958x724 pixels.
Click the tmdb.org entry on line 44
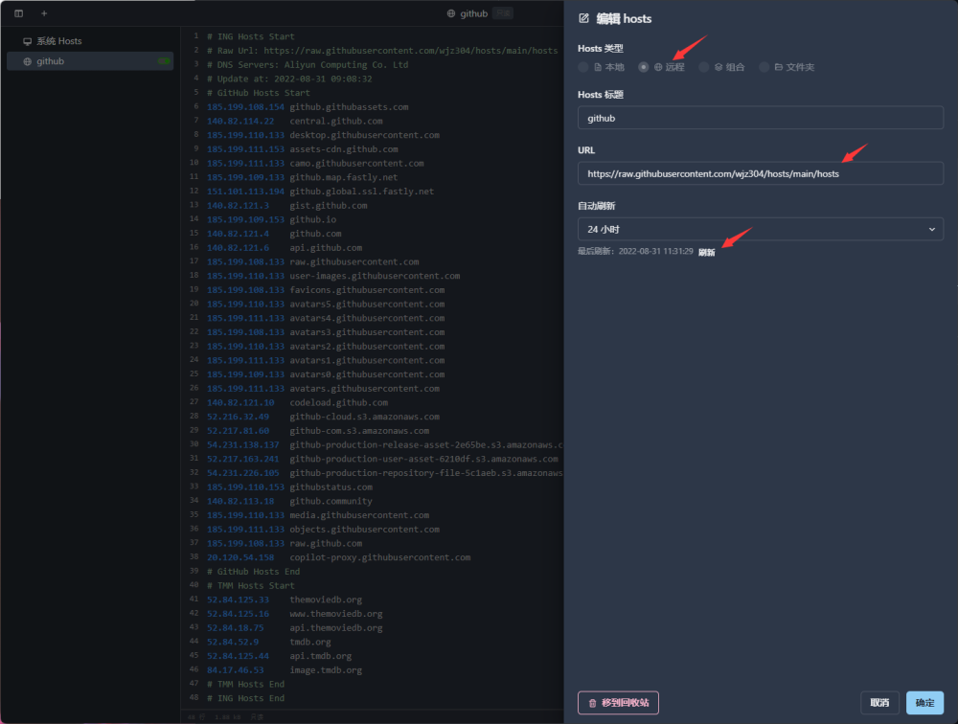(309, 642)
